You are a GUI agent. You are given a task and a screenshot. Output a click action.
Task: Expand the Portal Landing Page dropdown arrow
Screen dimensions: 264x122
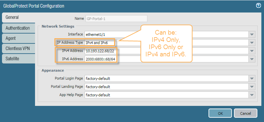pyautogui.click(x=252, y=87)
